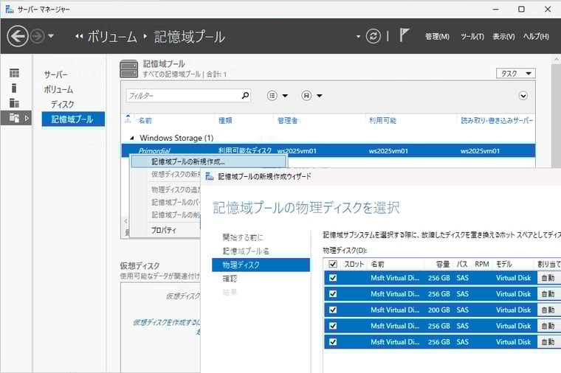Open Dashboard icon in left sidebar

click(14, 73)
